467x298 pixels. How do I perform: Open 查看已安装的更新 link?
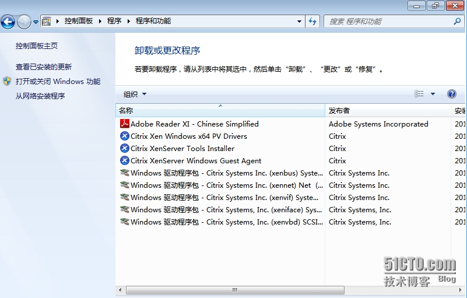tap(44, 66)
